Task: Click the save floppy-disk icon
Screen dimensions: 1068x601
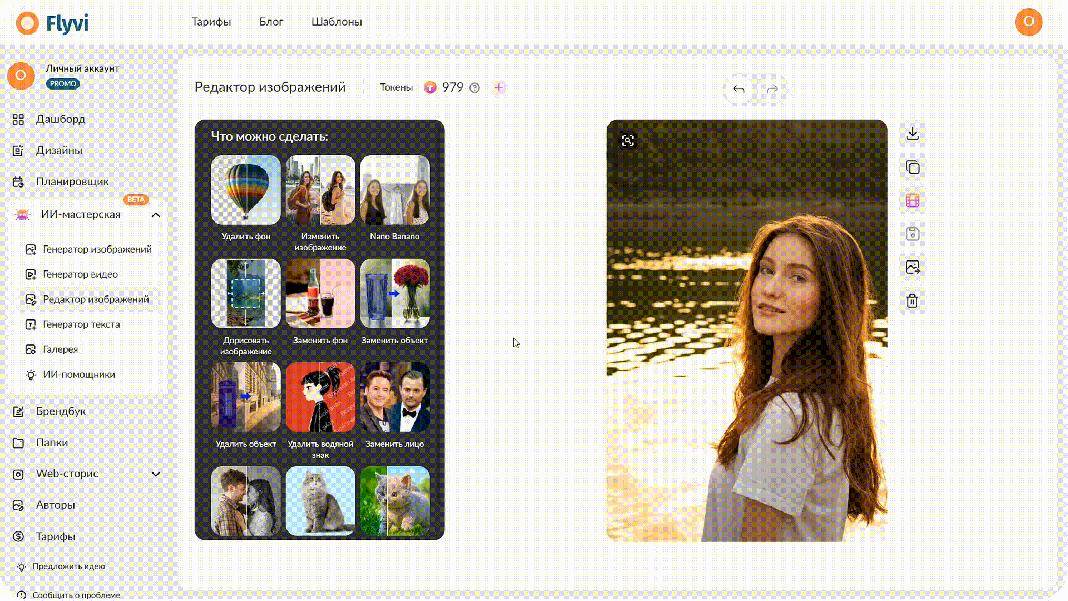Action: click(x=912, y=234)
